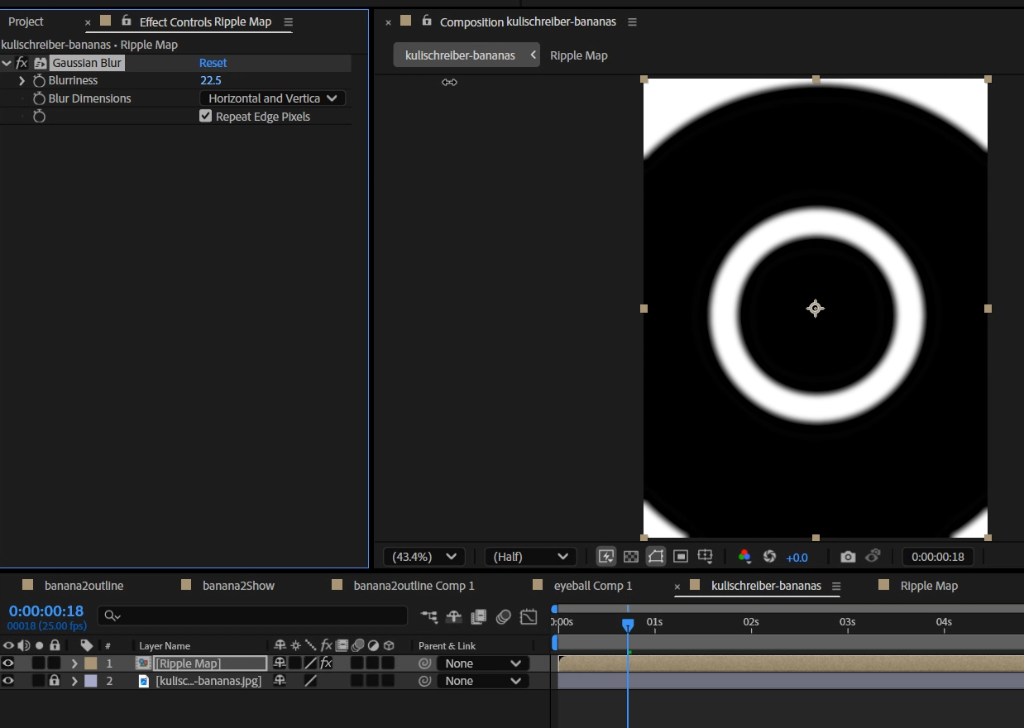Click Show Channel RGB color icon
The width and height of the screenshot is (1024, 728).
744,557
